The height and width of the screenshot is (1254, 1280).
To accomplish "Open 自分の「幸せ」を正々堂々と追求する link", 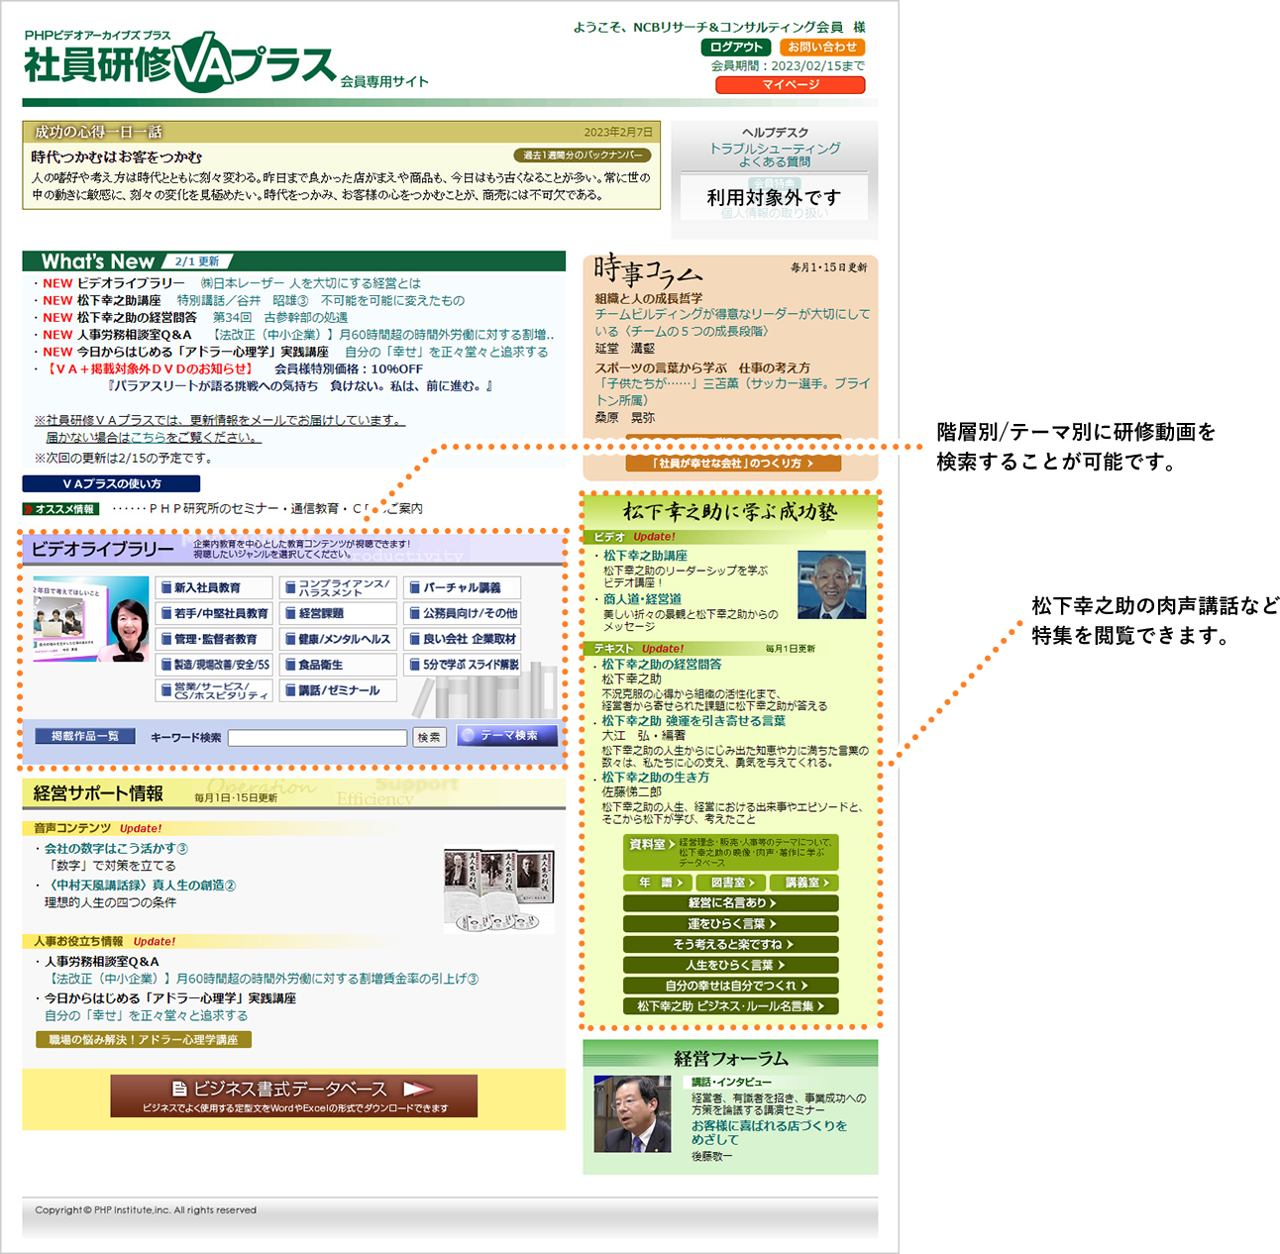I will pyautogui.click(x=147, y=1015).
